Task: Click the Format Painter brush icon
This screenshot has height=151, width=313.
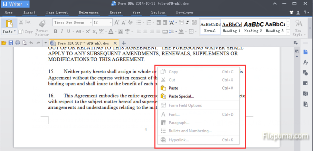Action: coord(42,23)
